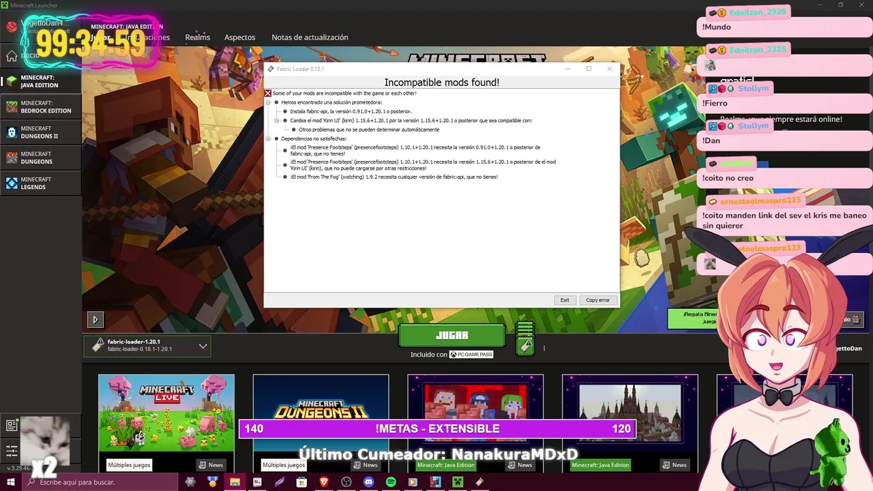Select Minecraft Legends in sidebar
This screenshot has width=873, height=491.
[41, 183]
